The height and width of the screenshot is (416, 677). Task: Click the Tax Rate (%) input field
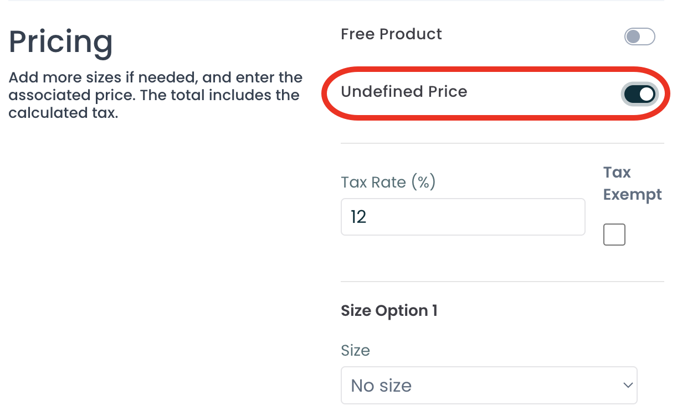pyautogui.click(x=463, y=217)
